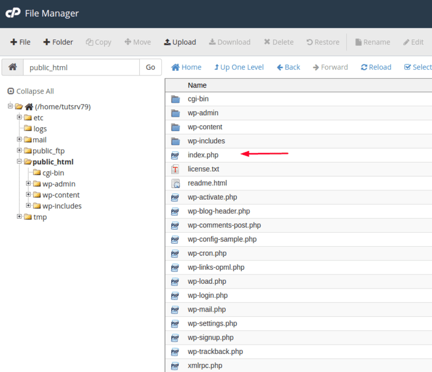Screen dimensions: 432x372
Task: Expand the wp-admin folder in tree
Action: point(29,183)
